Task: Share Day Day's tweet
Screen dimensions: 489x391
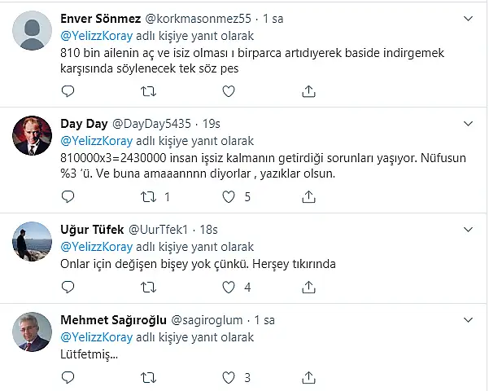Action: [308, 196]
